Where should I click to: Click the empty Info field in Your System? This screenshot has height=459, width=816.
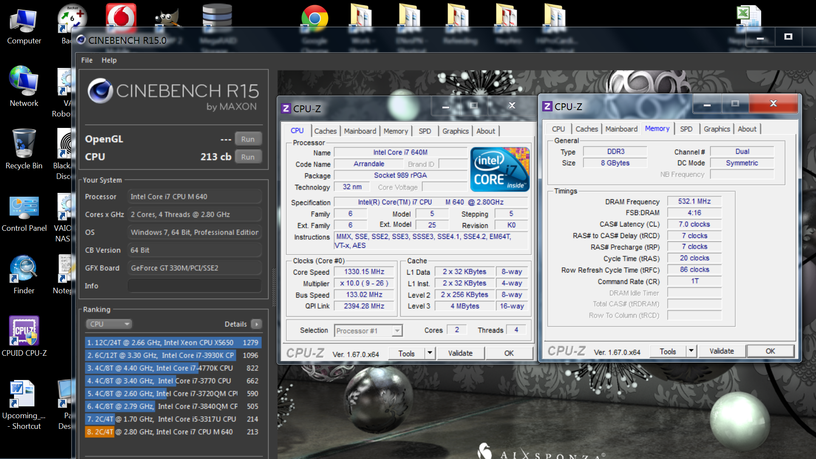point(195,286)
